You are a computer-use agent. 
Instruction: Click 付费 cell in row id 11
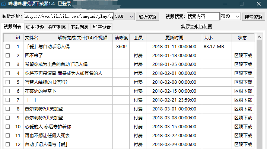pyautogui.click(x=138, y=136)
